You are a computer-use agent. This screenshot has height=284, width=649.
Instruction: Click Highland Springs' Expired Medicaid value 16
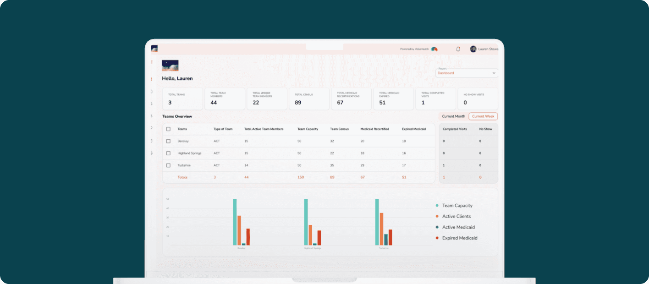[404, 153]
